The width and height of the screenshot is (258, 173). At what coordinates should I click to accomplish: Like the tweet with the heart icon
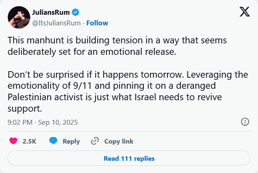13,142
